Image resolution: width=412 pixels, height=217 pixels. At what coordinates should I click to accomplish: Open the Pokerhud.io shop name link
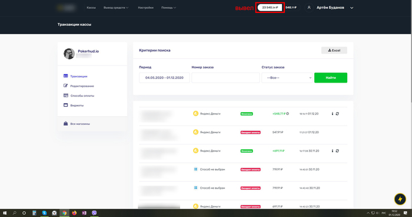pos(88,51)
